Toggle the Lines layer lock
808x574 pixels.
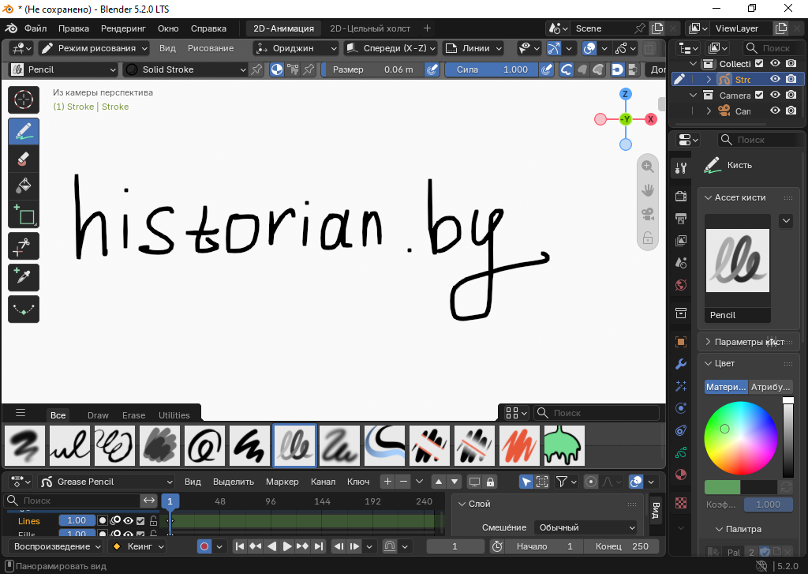[153, 521]
